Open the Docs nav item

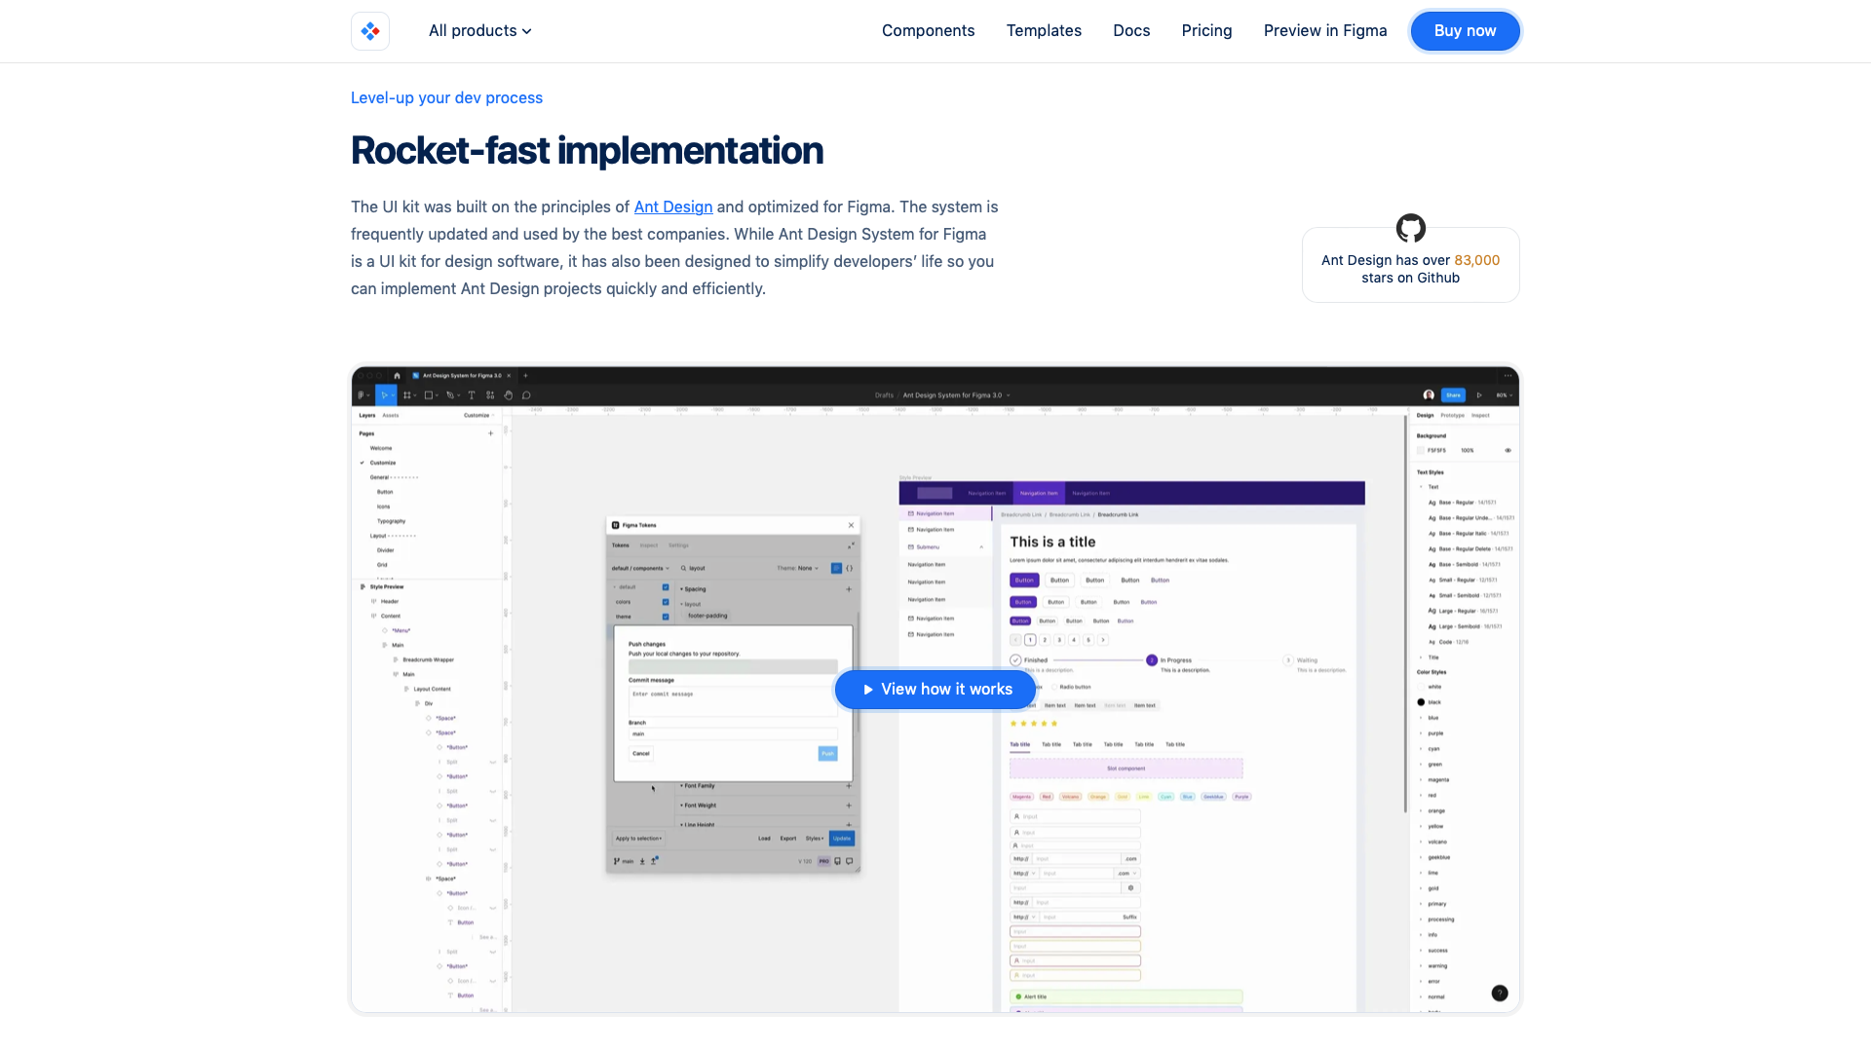(1131, 31)
